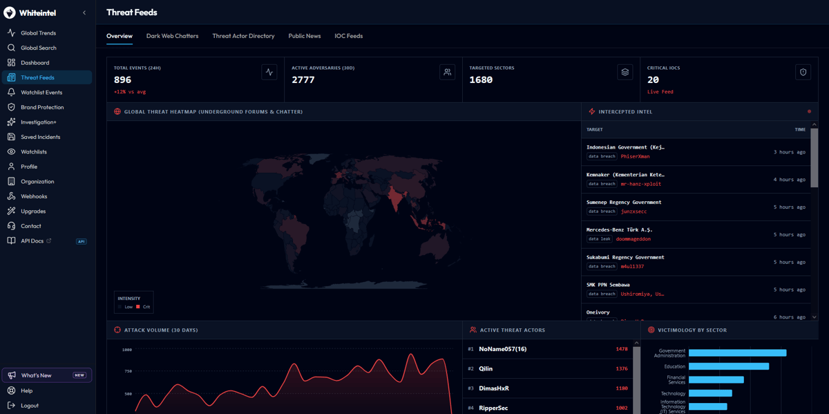The width and height of the screenshot is (829, 414).
Task: Click the Education sector bar
Action: (729, 366)
